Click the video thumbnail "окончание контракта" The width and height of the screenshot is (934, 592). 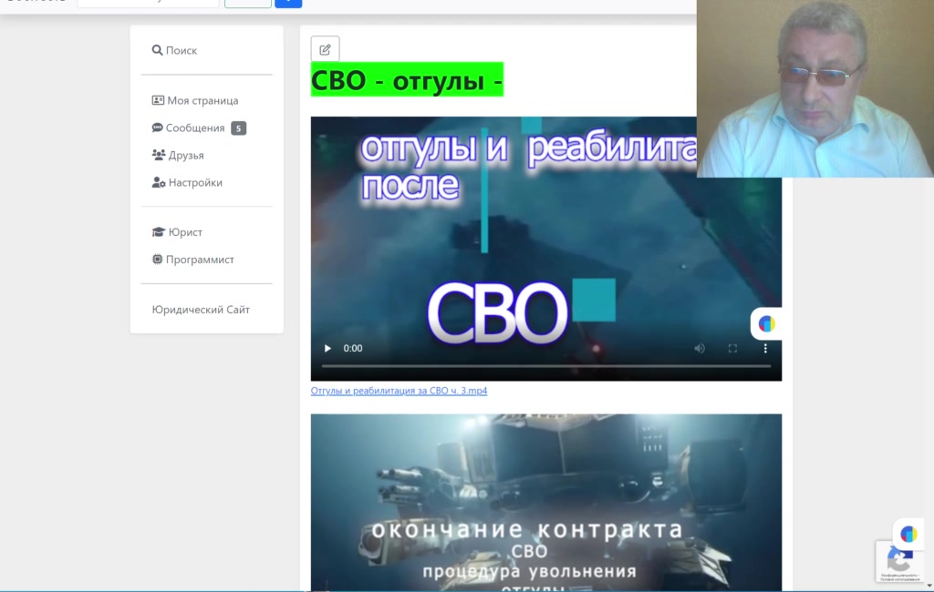click(546, 503)
